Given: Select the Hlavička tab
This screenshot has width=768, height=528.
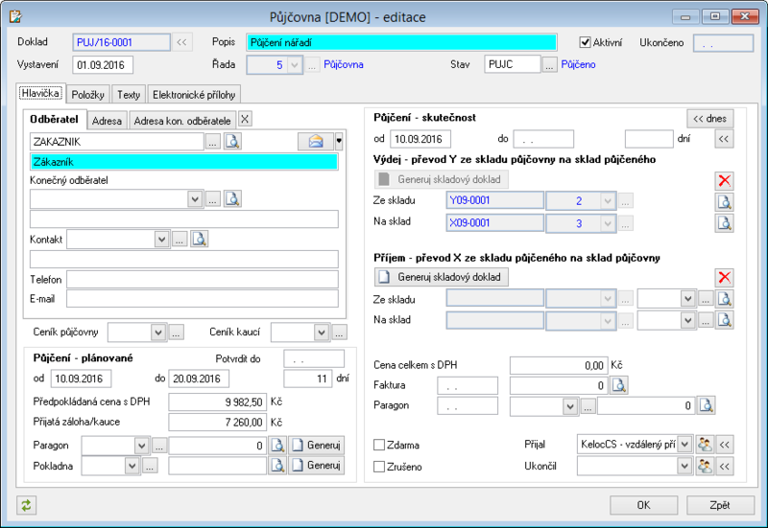Looking at the screenshot, I should tap(40, 93).
